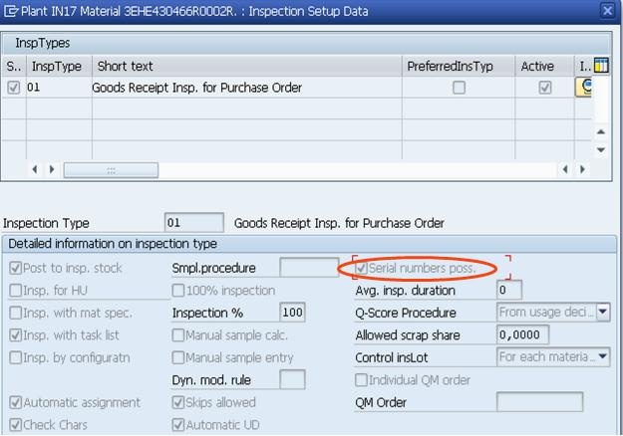Viewport: 623px width, 436px height.
Task: Toggle Post to insp. stock checkbox
Action: click(x=15, y=268)
